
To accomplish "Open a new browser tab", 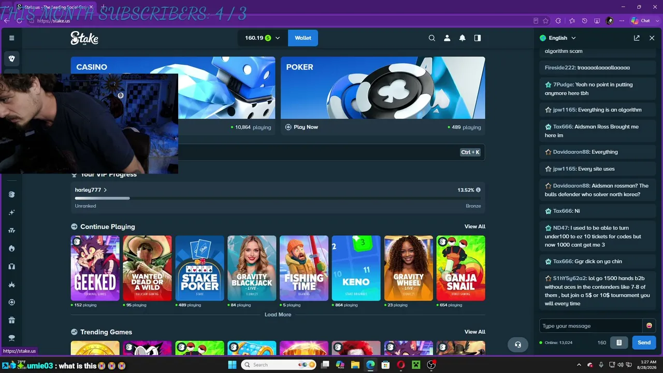I will (x=103, y=7).
